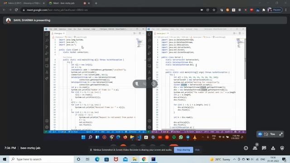
Task: Bookmark this page with the star icon
Action: [214, 10]
